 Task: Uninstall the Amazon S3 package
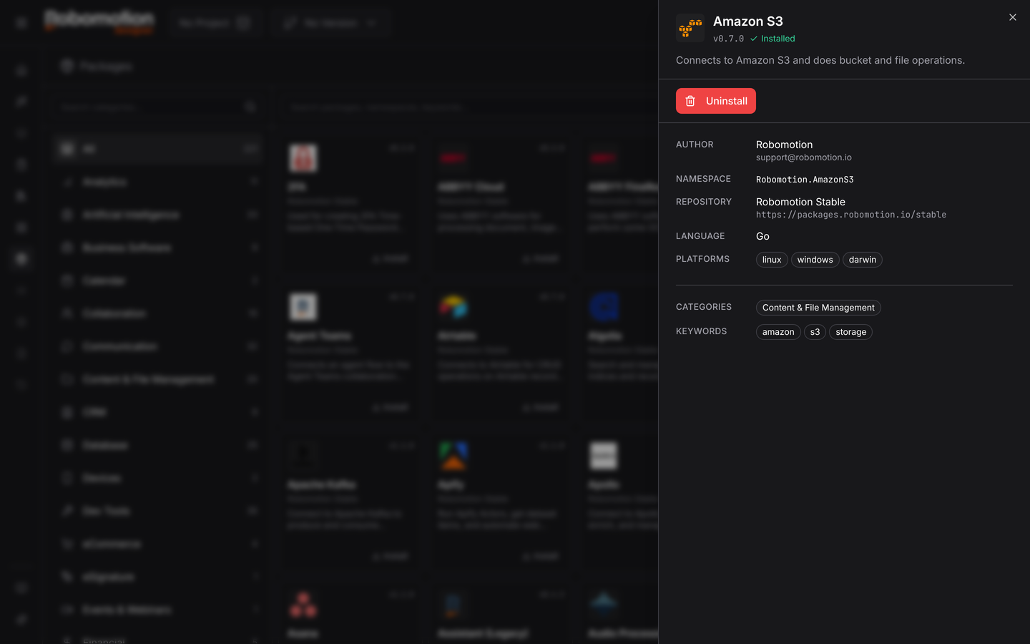716,101
